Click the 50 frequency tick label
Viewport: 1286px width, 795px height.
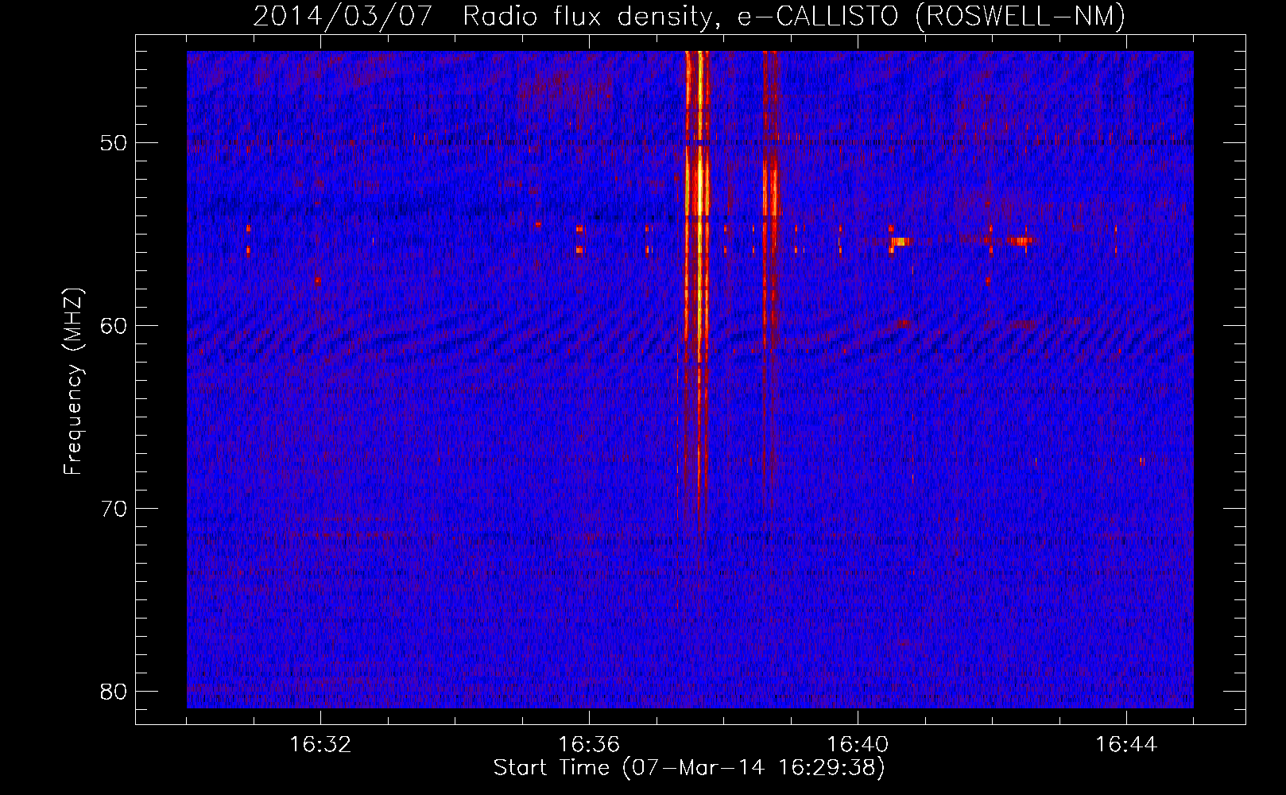click(114, 143)
